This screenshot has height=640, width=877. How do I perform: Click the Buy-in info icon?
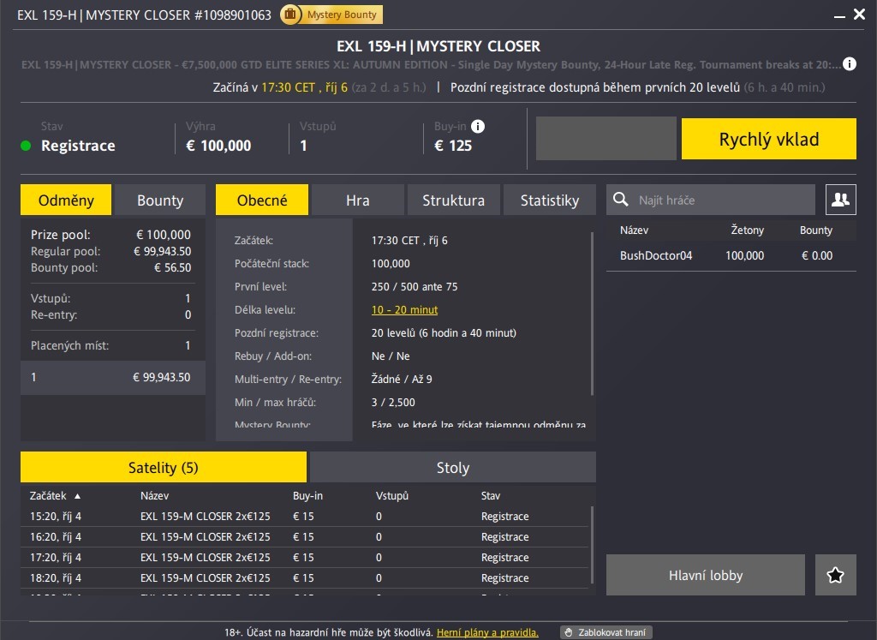pos(480,126)
